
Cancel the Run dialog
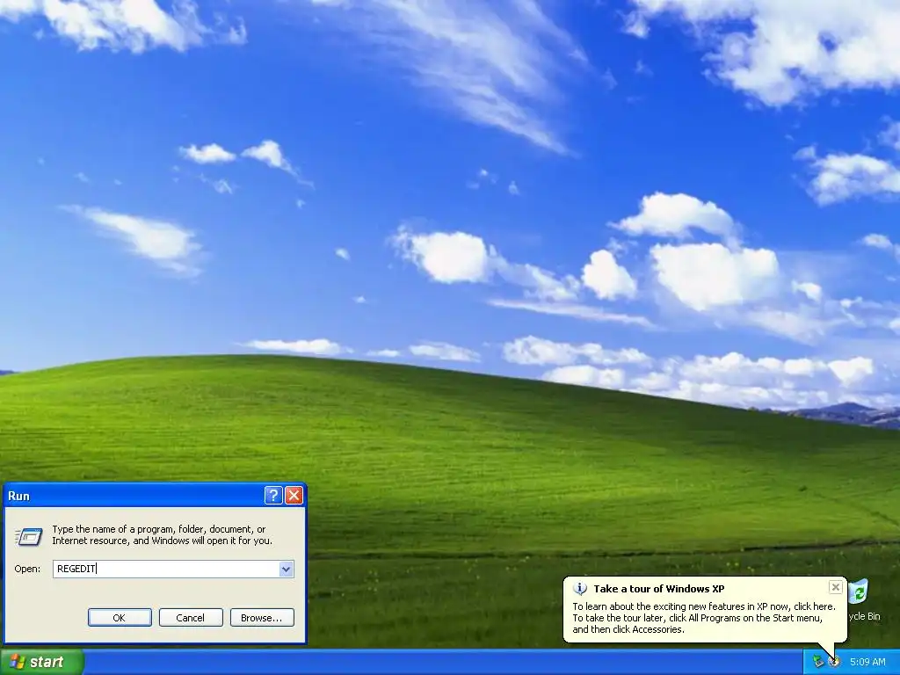tap(191, 618)
